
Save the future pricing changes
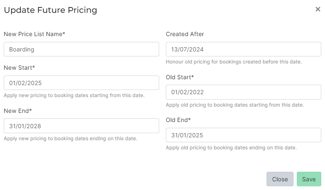coord(308,179)
